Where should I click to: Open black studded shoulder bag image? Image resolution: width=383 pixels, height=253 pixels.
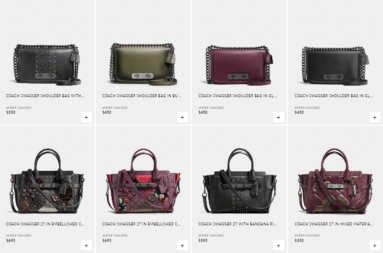(x=47, y=65)
